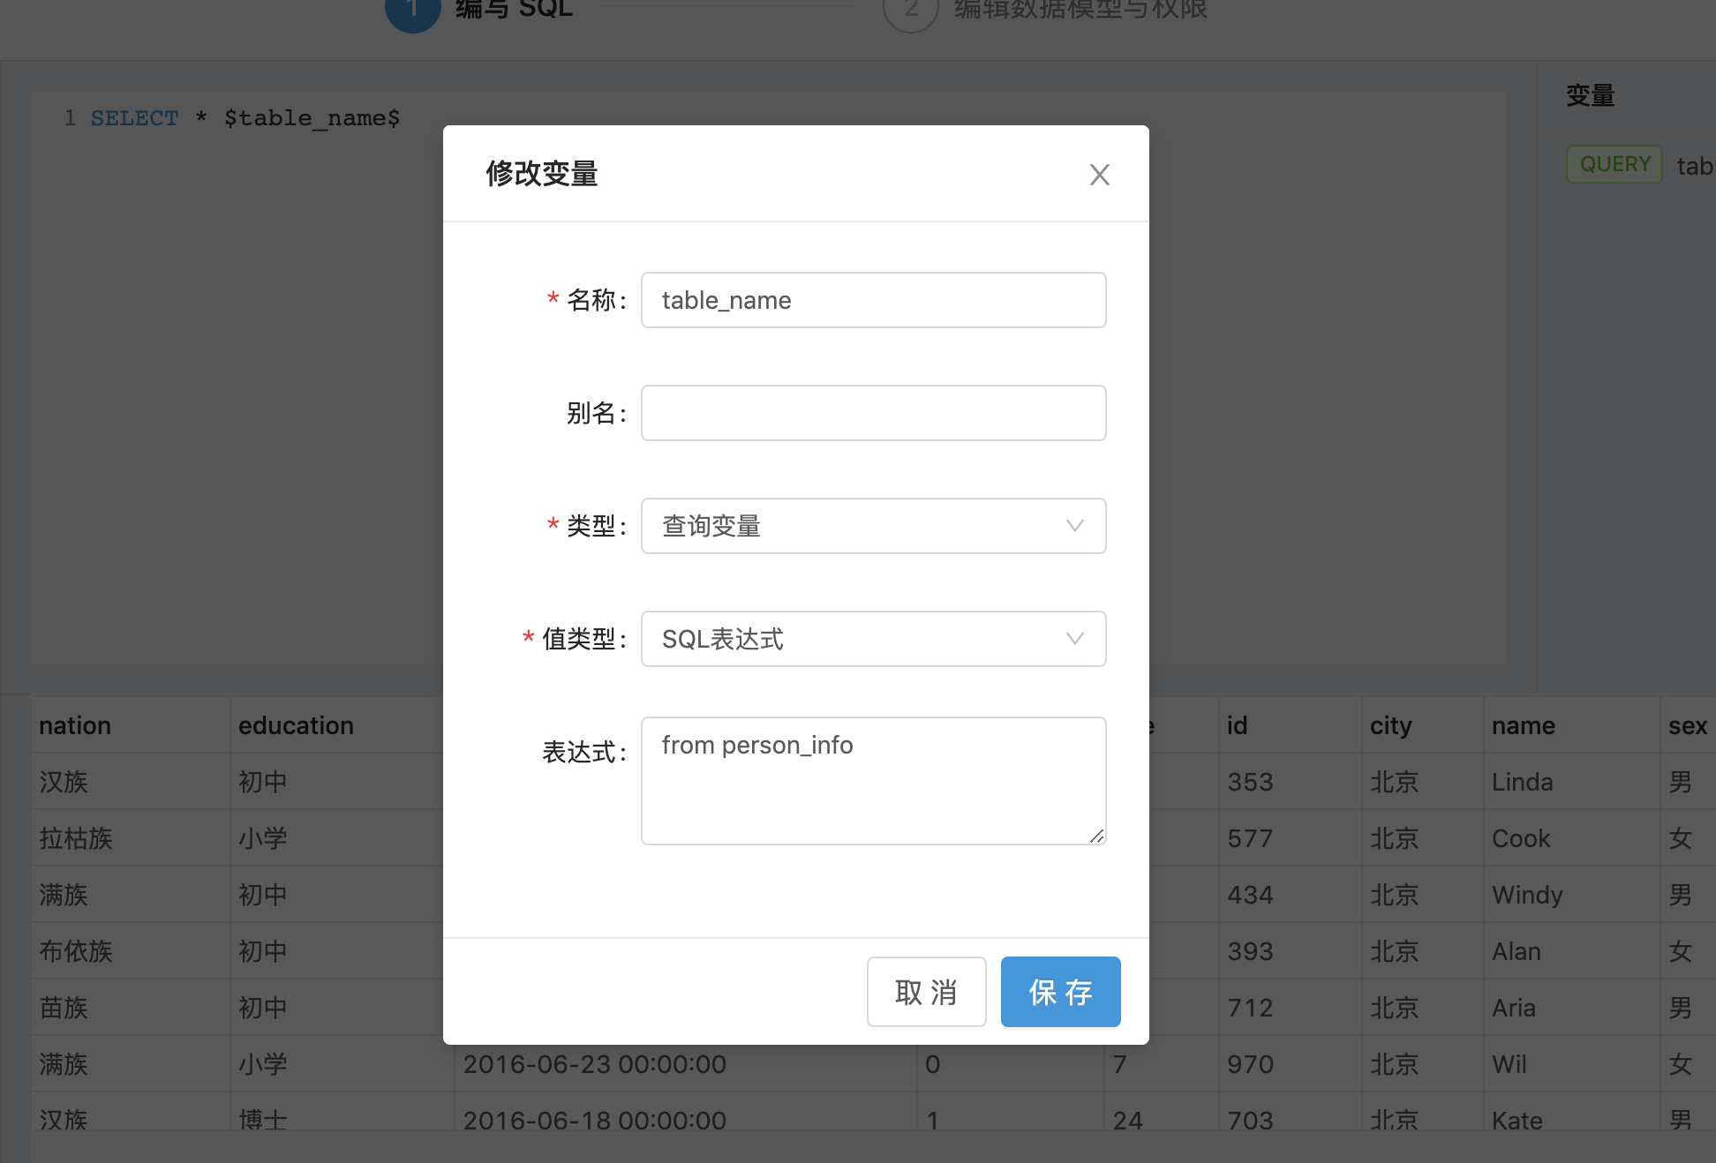
Task: Click the SELECT keyword in SQL editor
Action: [x=134, y=118]
